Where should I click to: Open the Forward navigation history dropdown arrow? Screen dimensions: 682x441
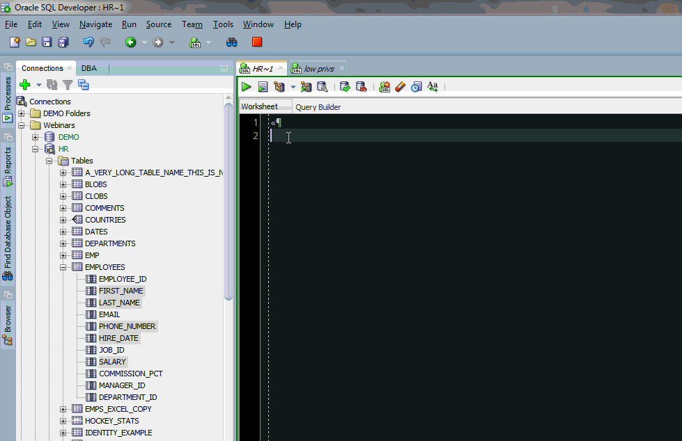[172, 42]
